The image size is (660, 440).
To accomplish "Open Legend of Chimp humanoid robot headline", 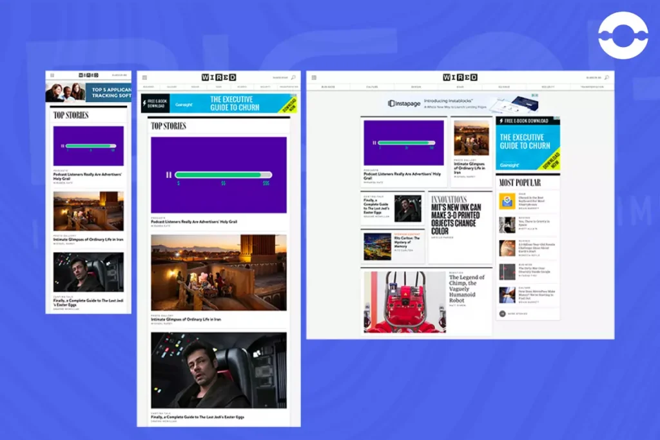I will 467,288.
